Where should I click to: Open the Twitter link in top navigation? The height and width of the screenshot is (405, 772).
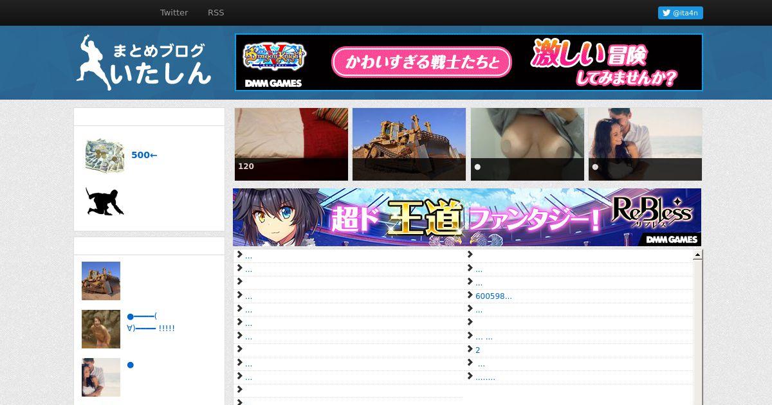[x=174, y=13]
